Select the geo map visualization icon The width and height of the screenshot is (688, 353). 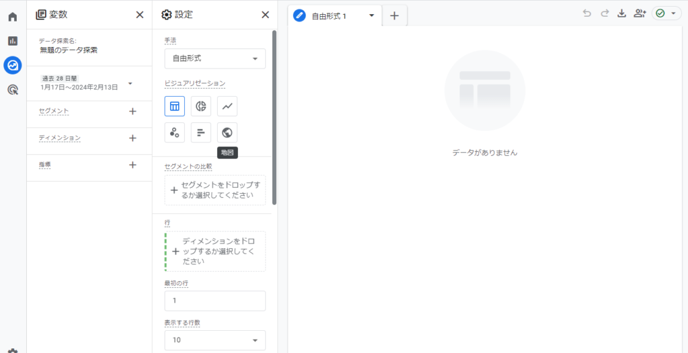227,132
